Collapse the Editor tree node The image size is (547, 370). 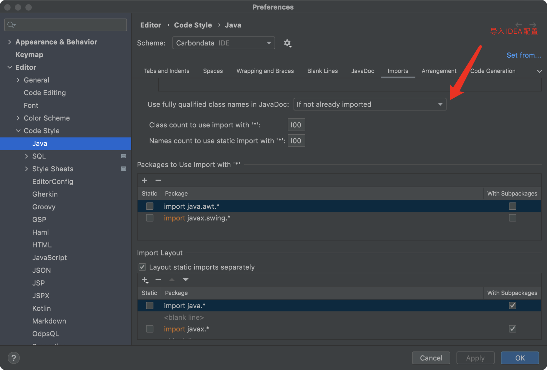(x=10, y=67)
